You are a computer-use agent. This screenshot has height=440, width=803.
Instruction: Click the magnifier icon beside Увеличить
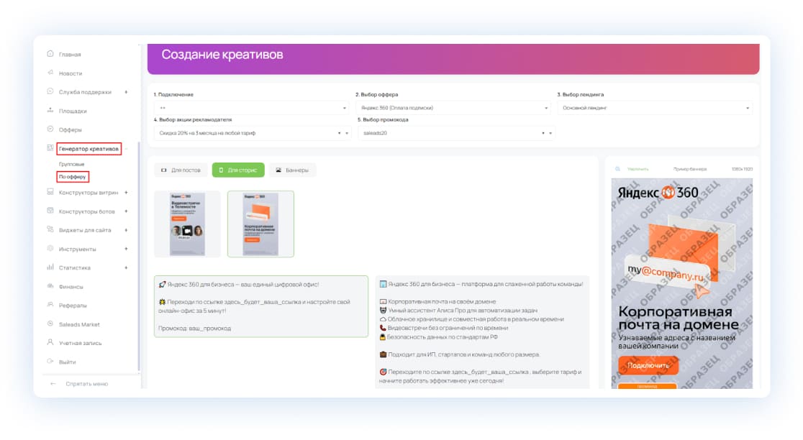(617, 169)
